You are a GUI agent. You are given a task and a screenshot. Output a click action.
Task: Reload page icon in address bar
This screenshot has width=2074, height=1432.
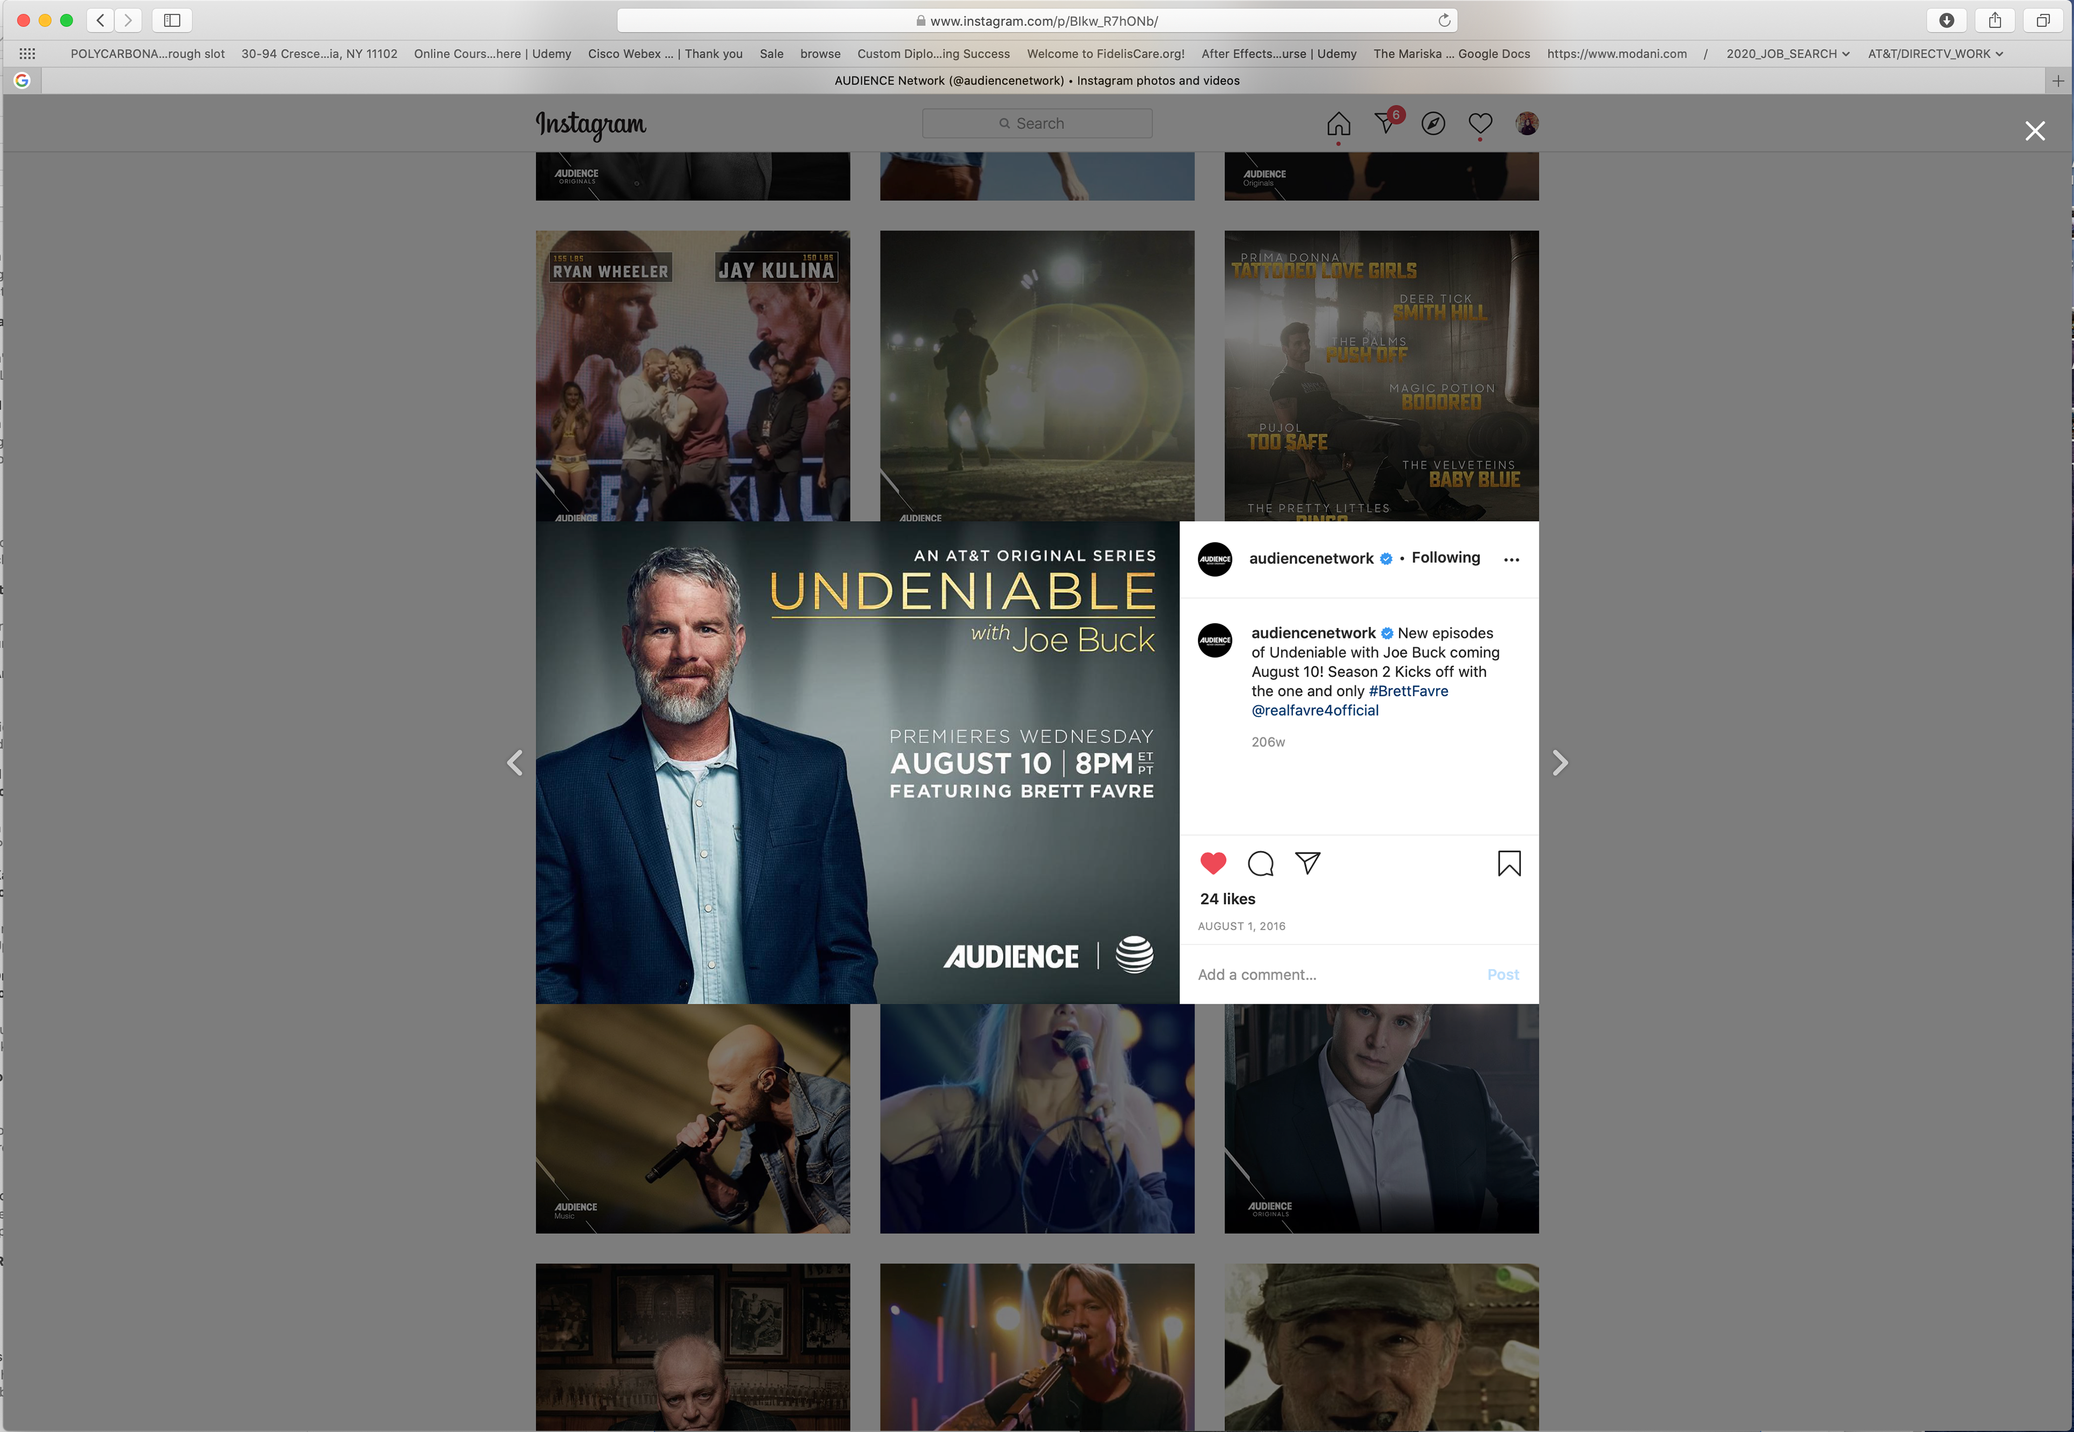point(1444,20)
